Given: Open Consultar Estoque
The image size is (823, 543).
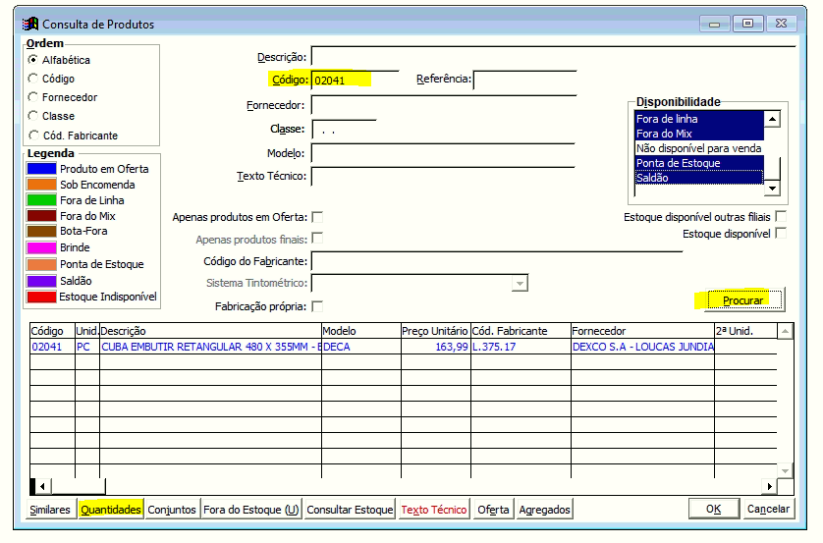Looking at the screenshot, I should coord(350,510).
